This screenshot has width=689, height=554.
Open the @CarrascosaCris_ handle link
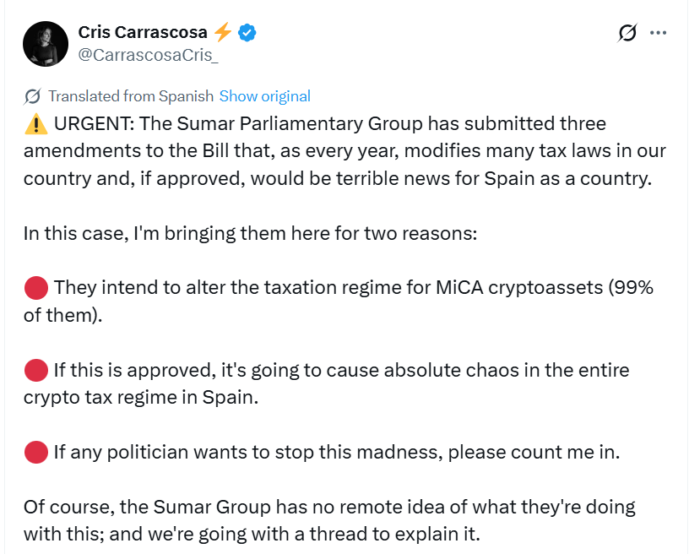[x=148, y=56]
